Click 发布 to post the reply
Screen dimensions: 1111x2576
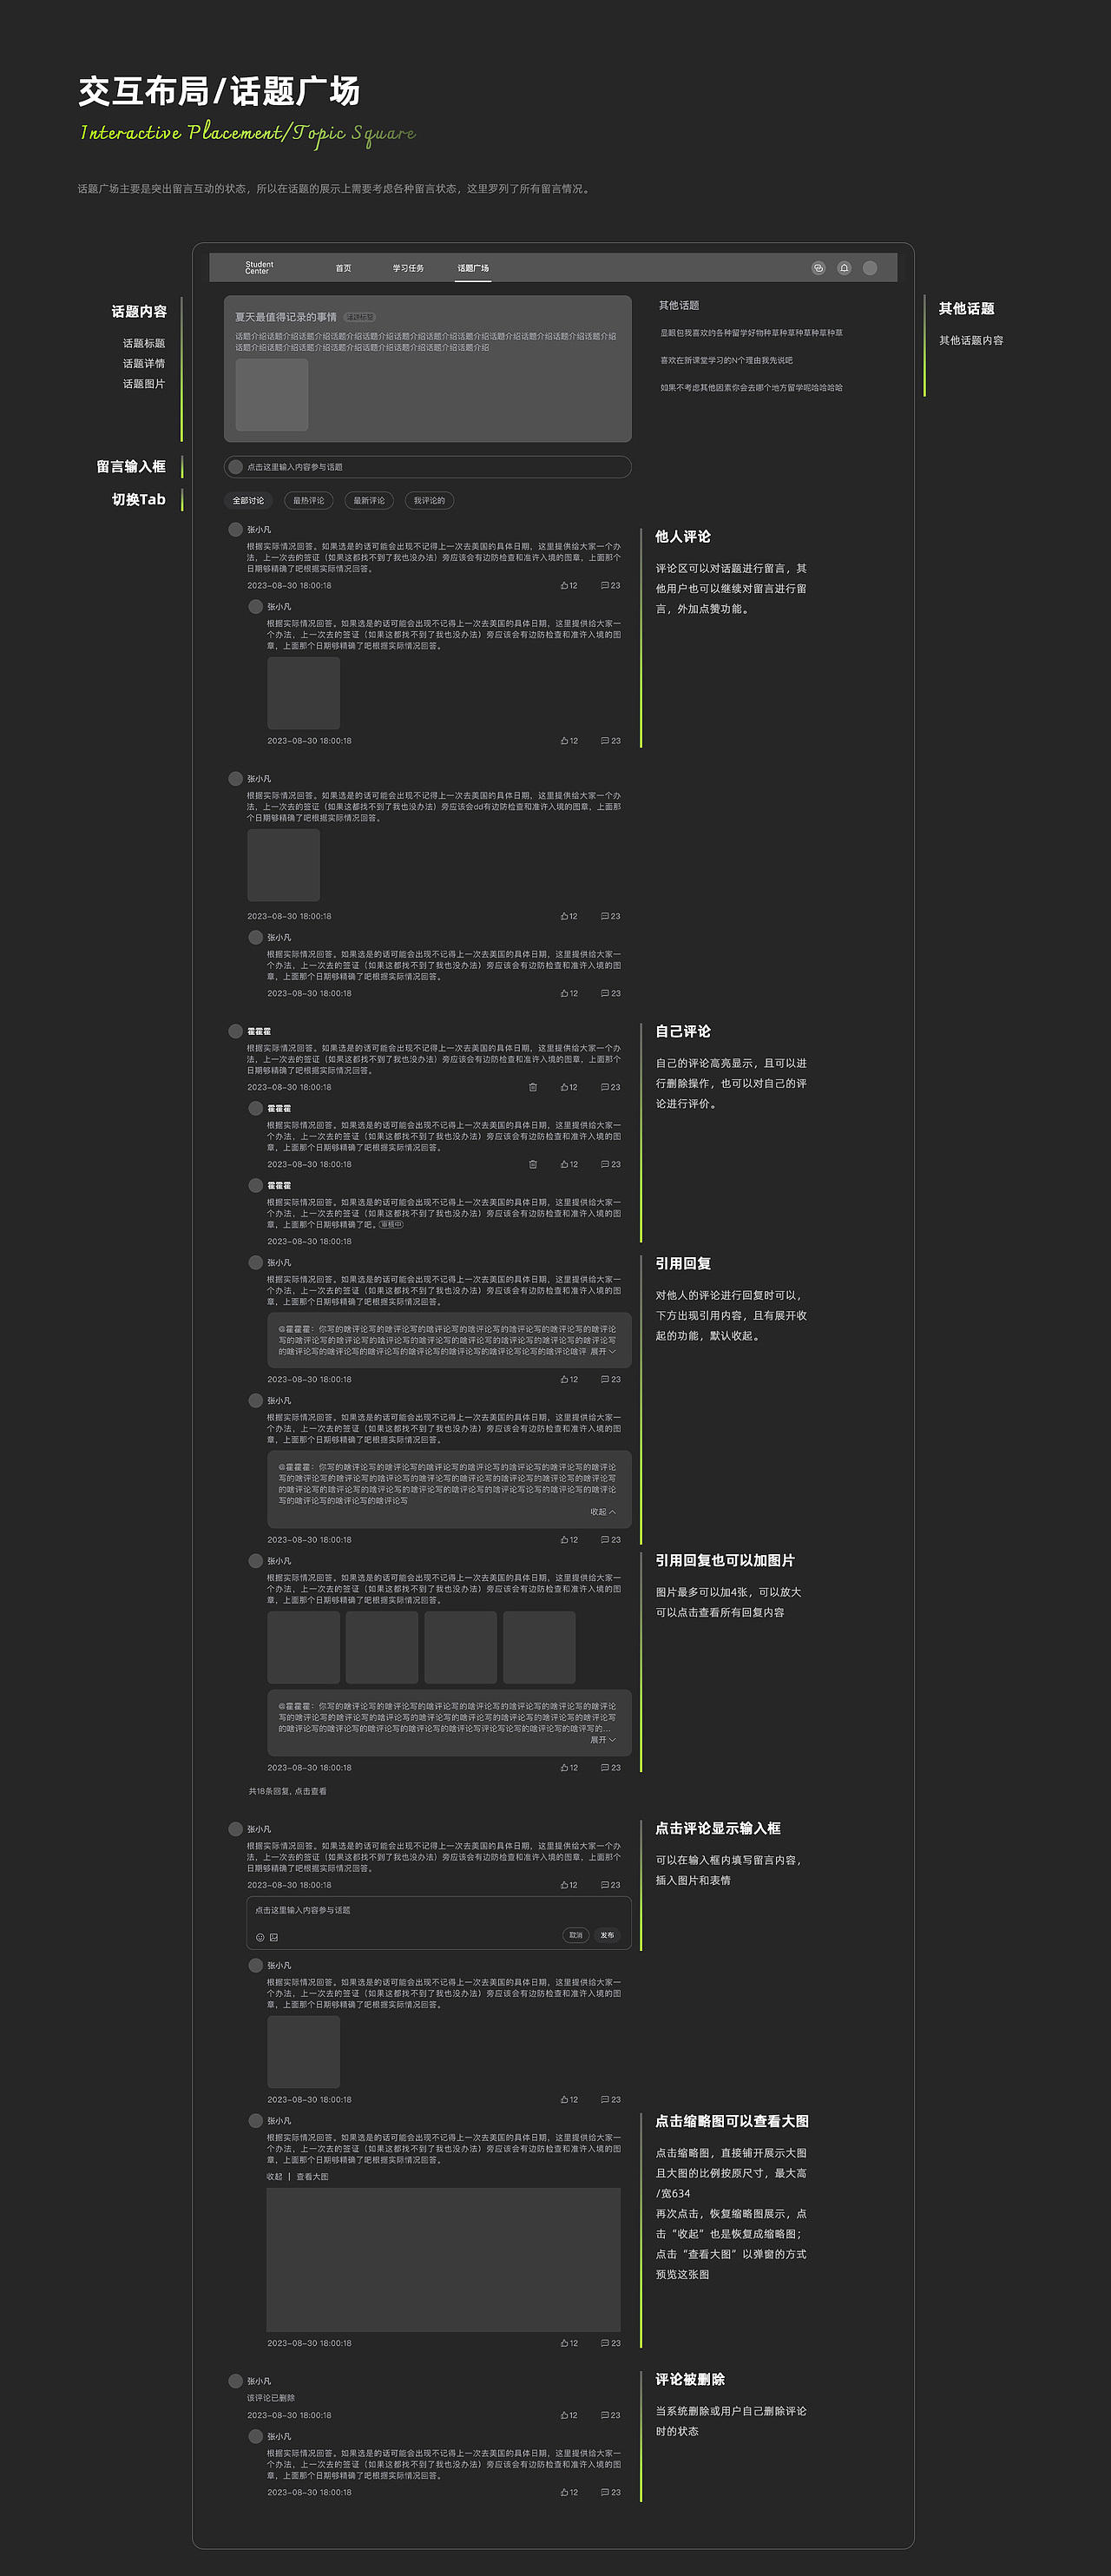[607, 1935]
